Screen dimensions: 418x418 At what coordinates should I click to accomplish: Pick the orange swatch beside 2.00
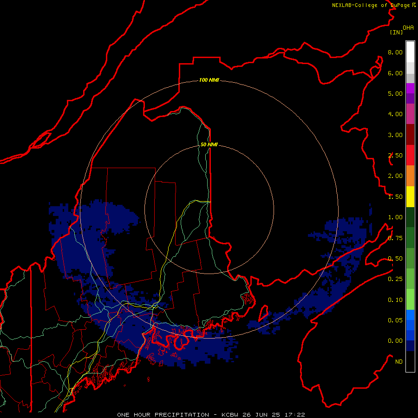click(x=410, y=176)
